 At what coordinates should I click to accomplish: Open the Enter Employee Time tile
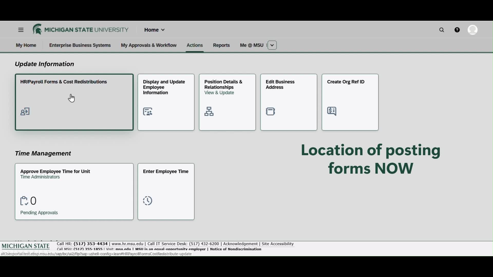click(166, 192)
